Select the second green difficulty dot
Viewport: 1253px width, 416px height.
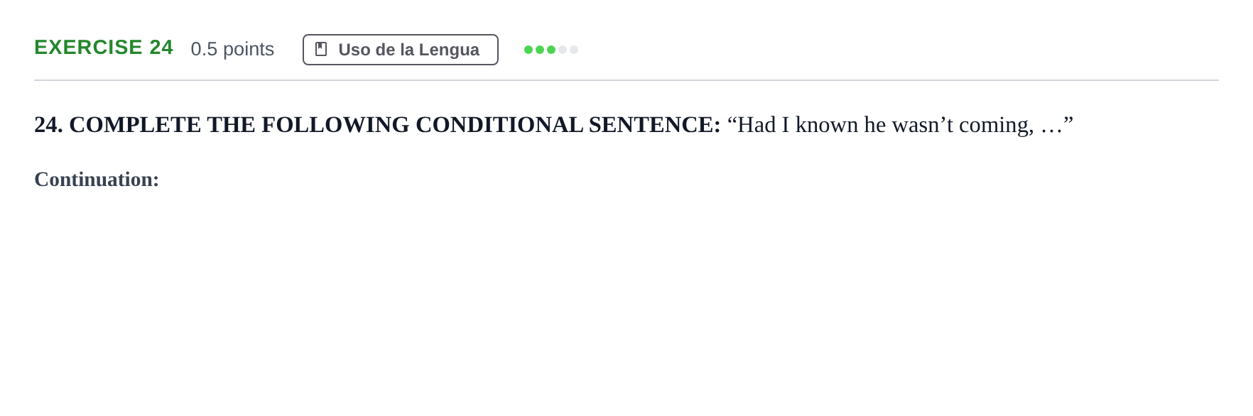[540, 50]
